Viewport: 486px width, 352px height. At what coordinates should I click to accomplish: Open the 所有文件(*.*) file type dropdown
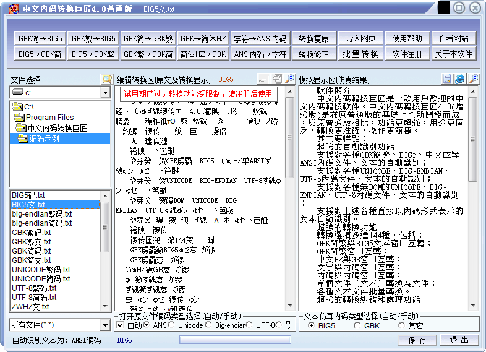tap(105, 325)
